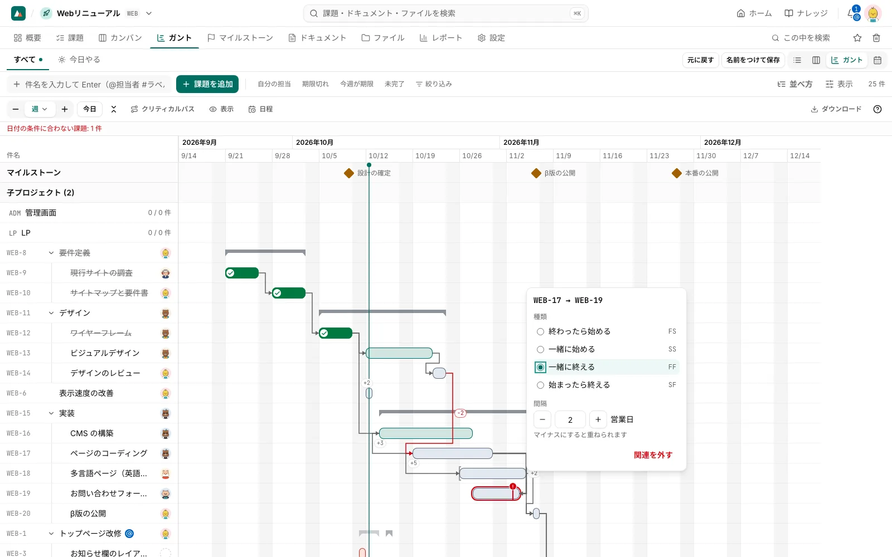Zoom in timeline with plus icon
The image size is (892, 557).
tap(65, 109)
